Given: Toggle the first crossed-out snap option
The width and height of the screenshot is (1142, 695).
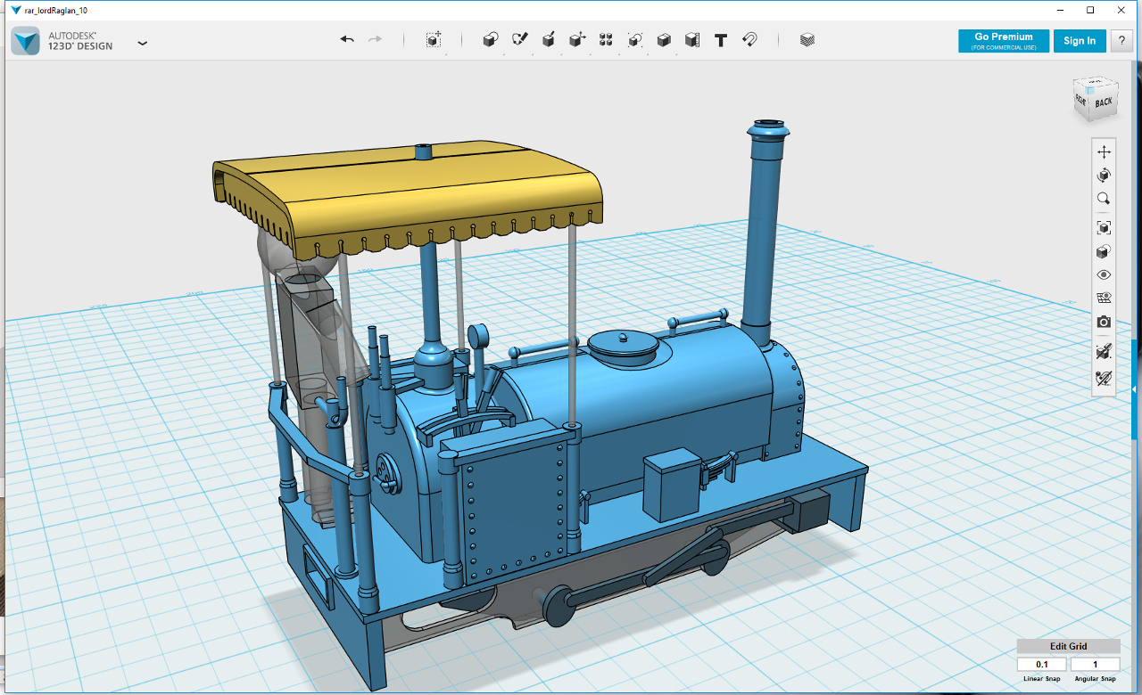Looking at the screenshot, I should pyautogui.click(x=1104, y=351).
